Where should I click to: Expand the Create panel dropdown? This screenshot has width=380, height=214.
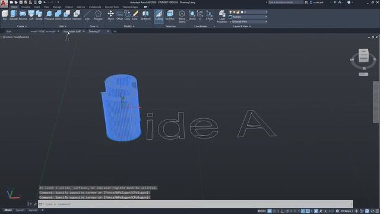(22, 26)
